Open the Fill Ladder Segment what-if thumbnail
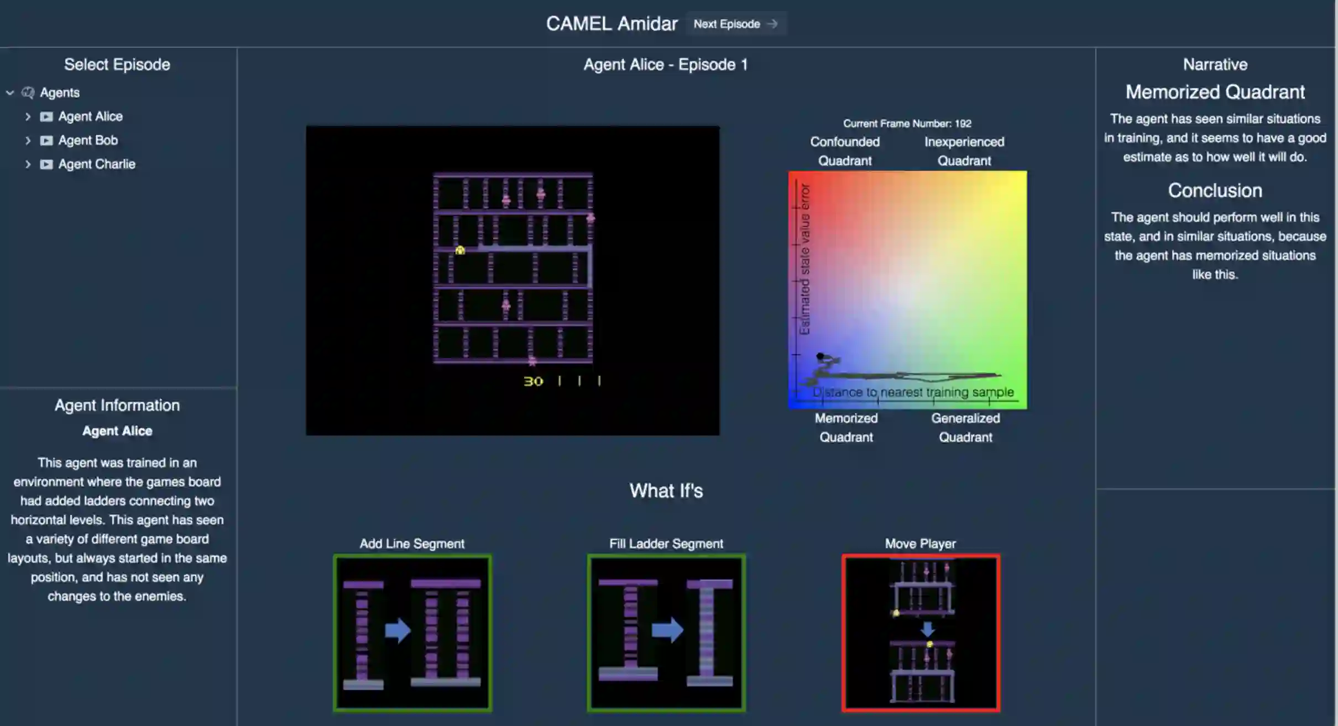This screenshot has height=726, width=1338. (x=666, y=633)
